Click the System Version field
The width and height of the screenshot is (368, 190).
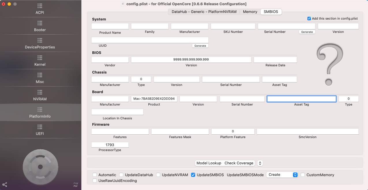(338, 26)
